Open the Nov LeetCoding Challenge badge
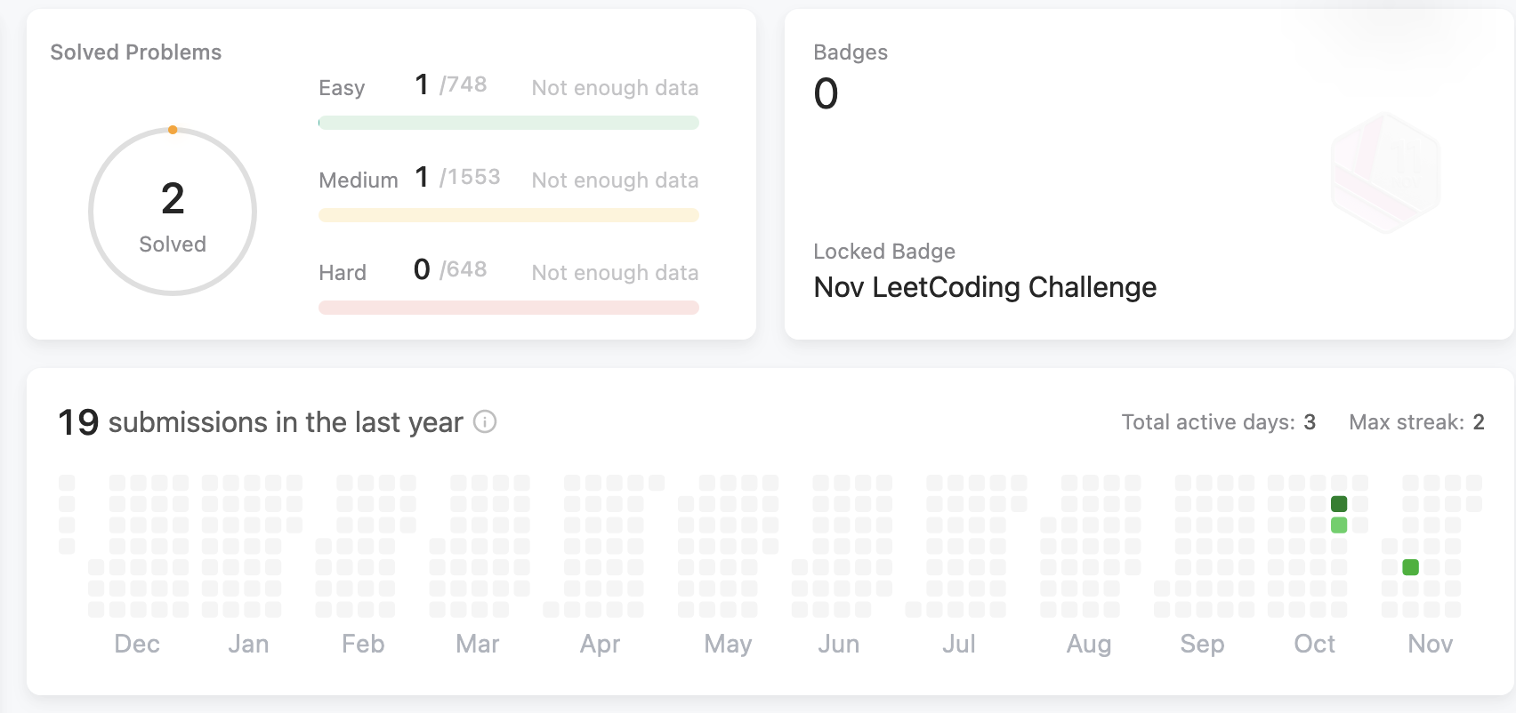The image size is (1516, 713). [x=985, y=287]
